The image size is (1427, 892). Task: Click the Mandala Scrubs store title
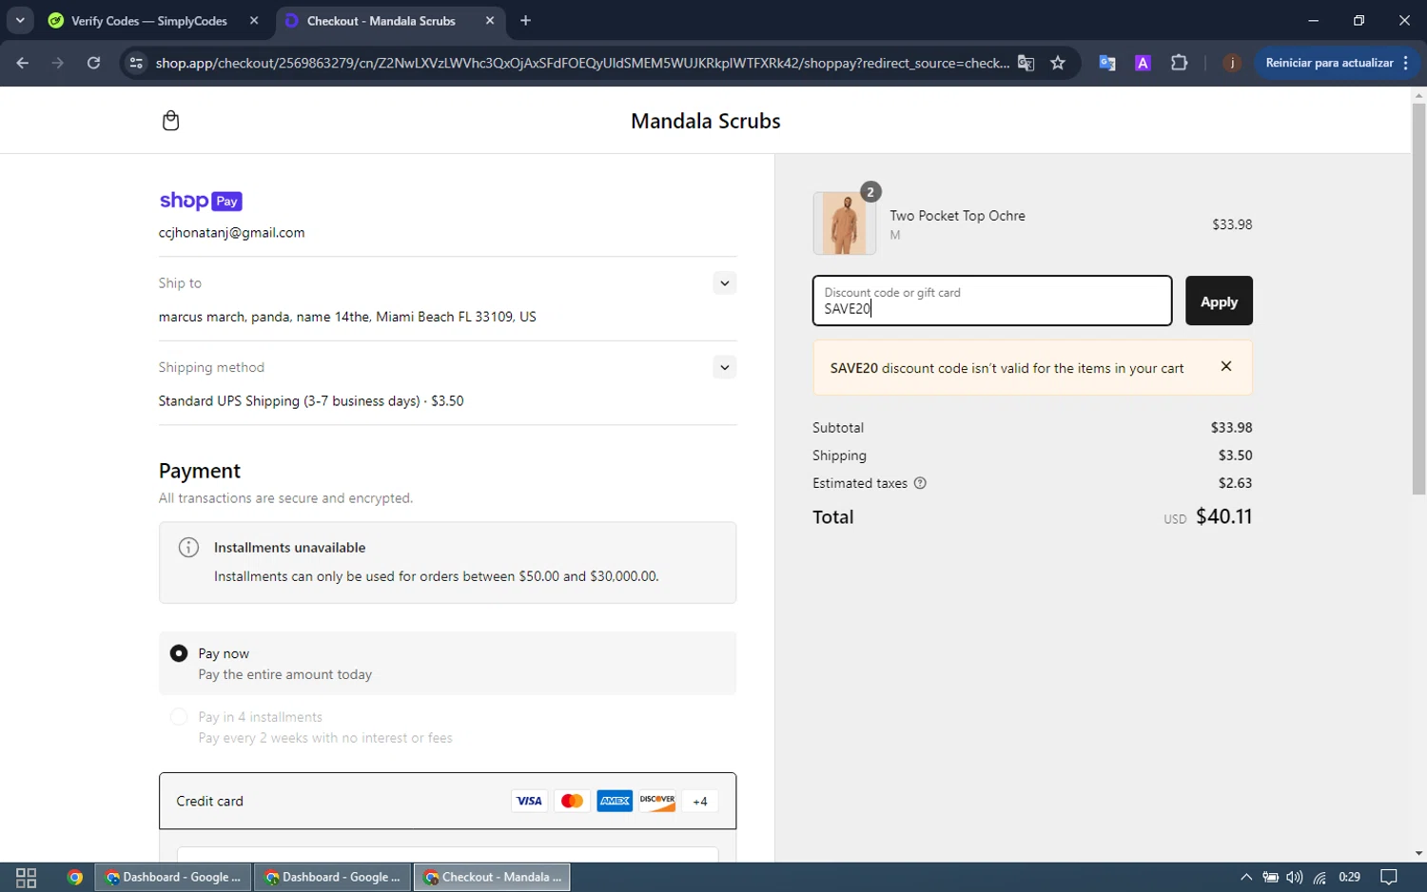point(706,121)
